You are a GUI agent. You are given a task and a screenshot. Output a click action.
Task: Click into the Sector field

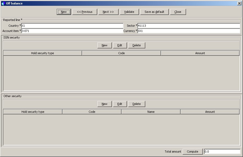(189, 26)
